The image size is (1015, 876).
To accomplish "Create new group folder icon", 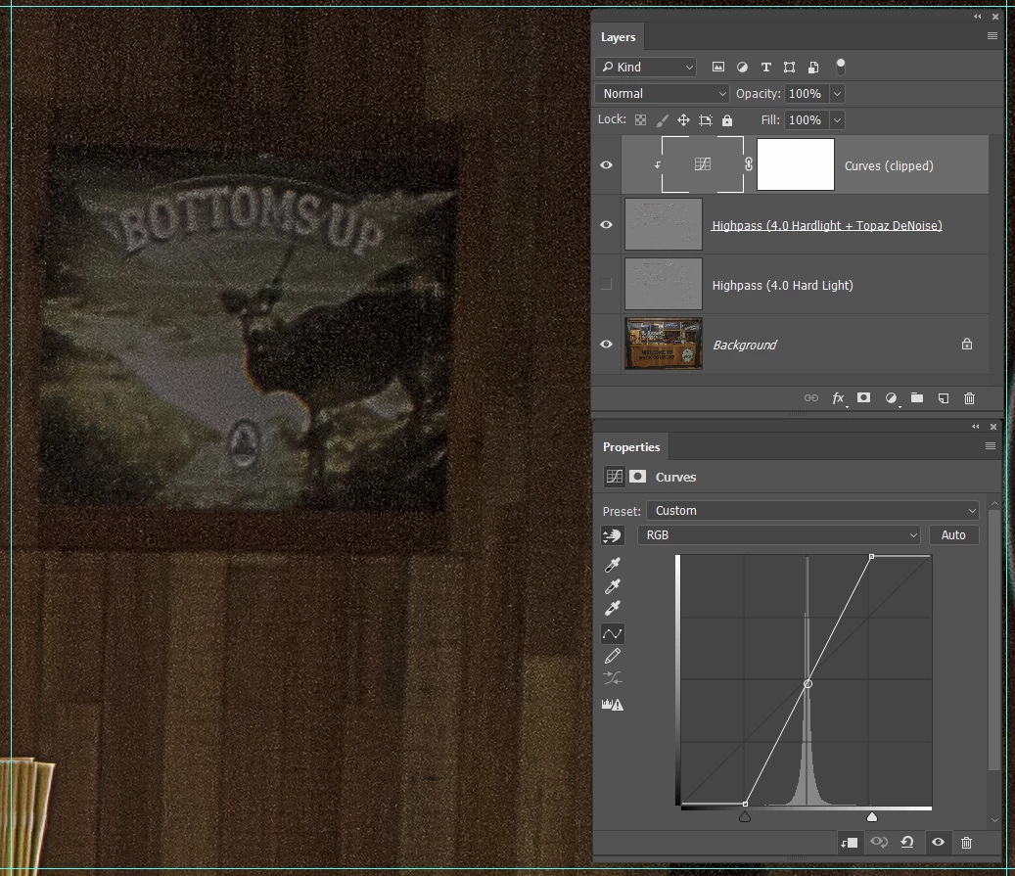I will pyautogui.click(x=916, y=397).
